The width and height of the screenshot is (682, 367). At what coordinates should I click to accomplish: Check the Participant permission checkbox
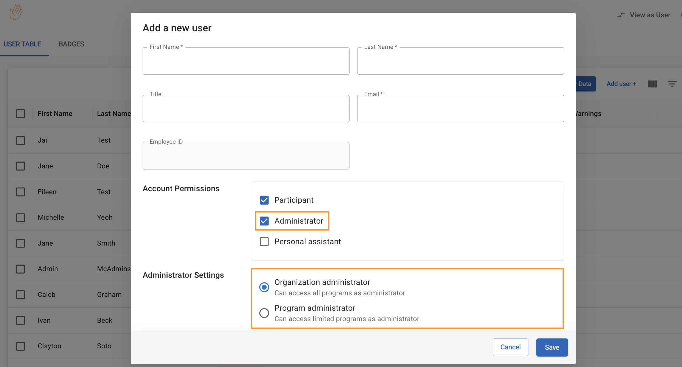point(264,200)
